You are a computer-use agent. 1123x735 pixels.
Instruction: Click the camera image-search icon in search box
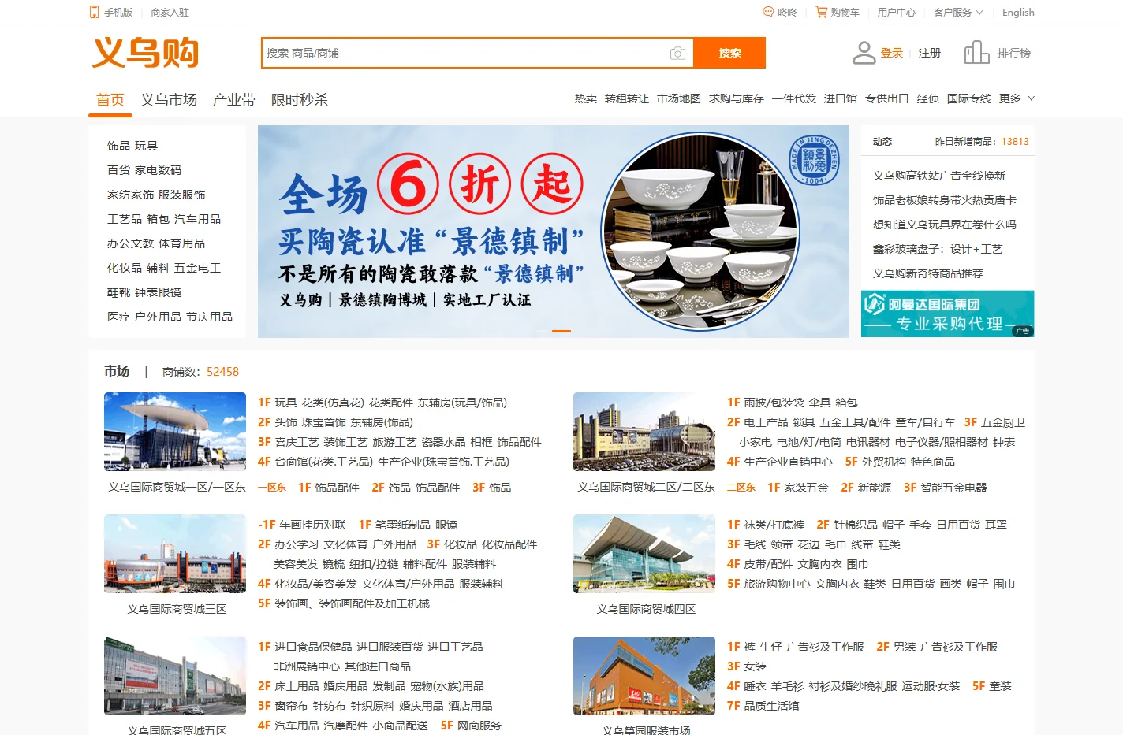click(677, 53)
